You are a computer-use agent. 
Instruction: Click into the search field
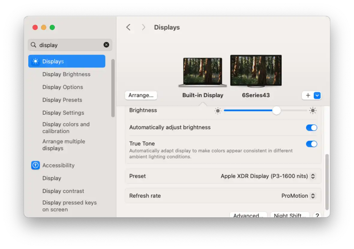70,45
